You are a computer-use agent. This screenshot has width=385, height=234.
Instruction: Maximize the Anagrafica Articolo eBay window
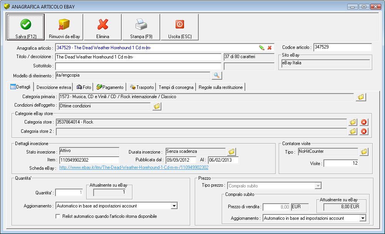point(364,7)
